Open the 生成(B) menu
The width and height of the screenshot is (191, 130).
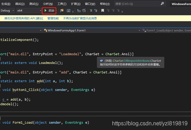coord(6,4)
